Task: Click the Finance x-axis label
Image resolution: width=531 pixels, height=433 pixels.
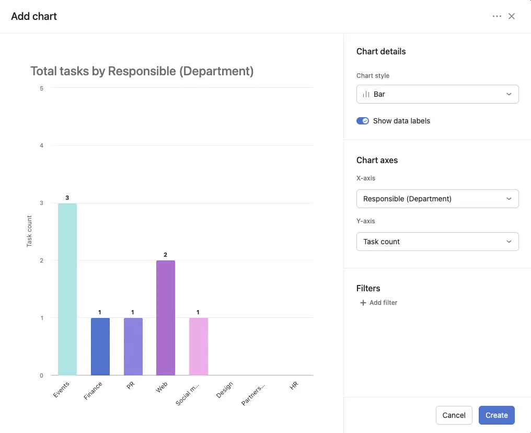Action: 93,391
